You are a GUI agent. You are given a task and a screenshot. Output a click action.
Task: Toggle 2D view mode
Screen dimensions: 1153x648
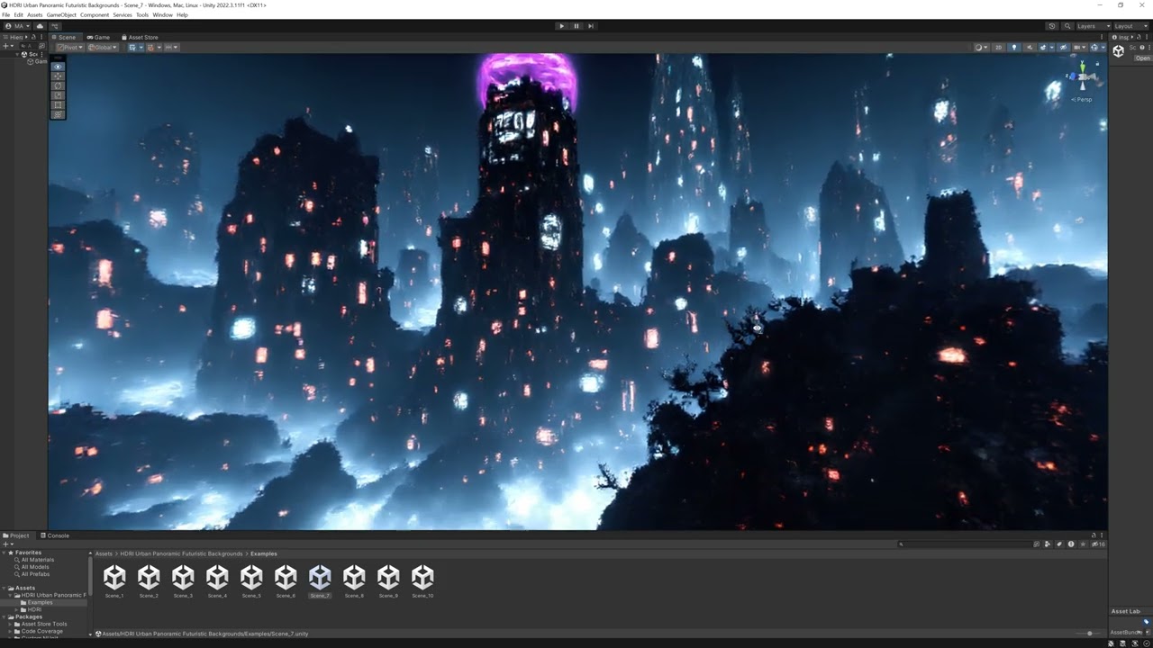coord(998,47)
